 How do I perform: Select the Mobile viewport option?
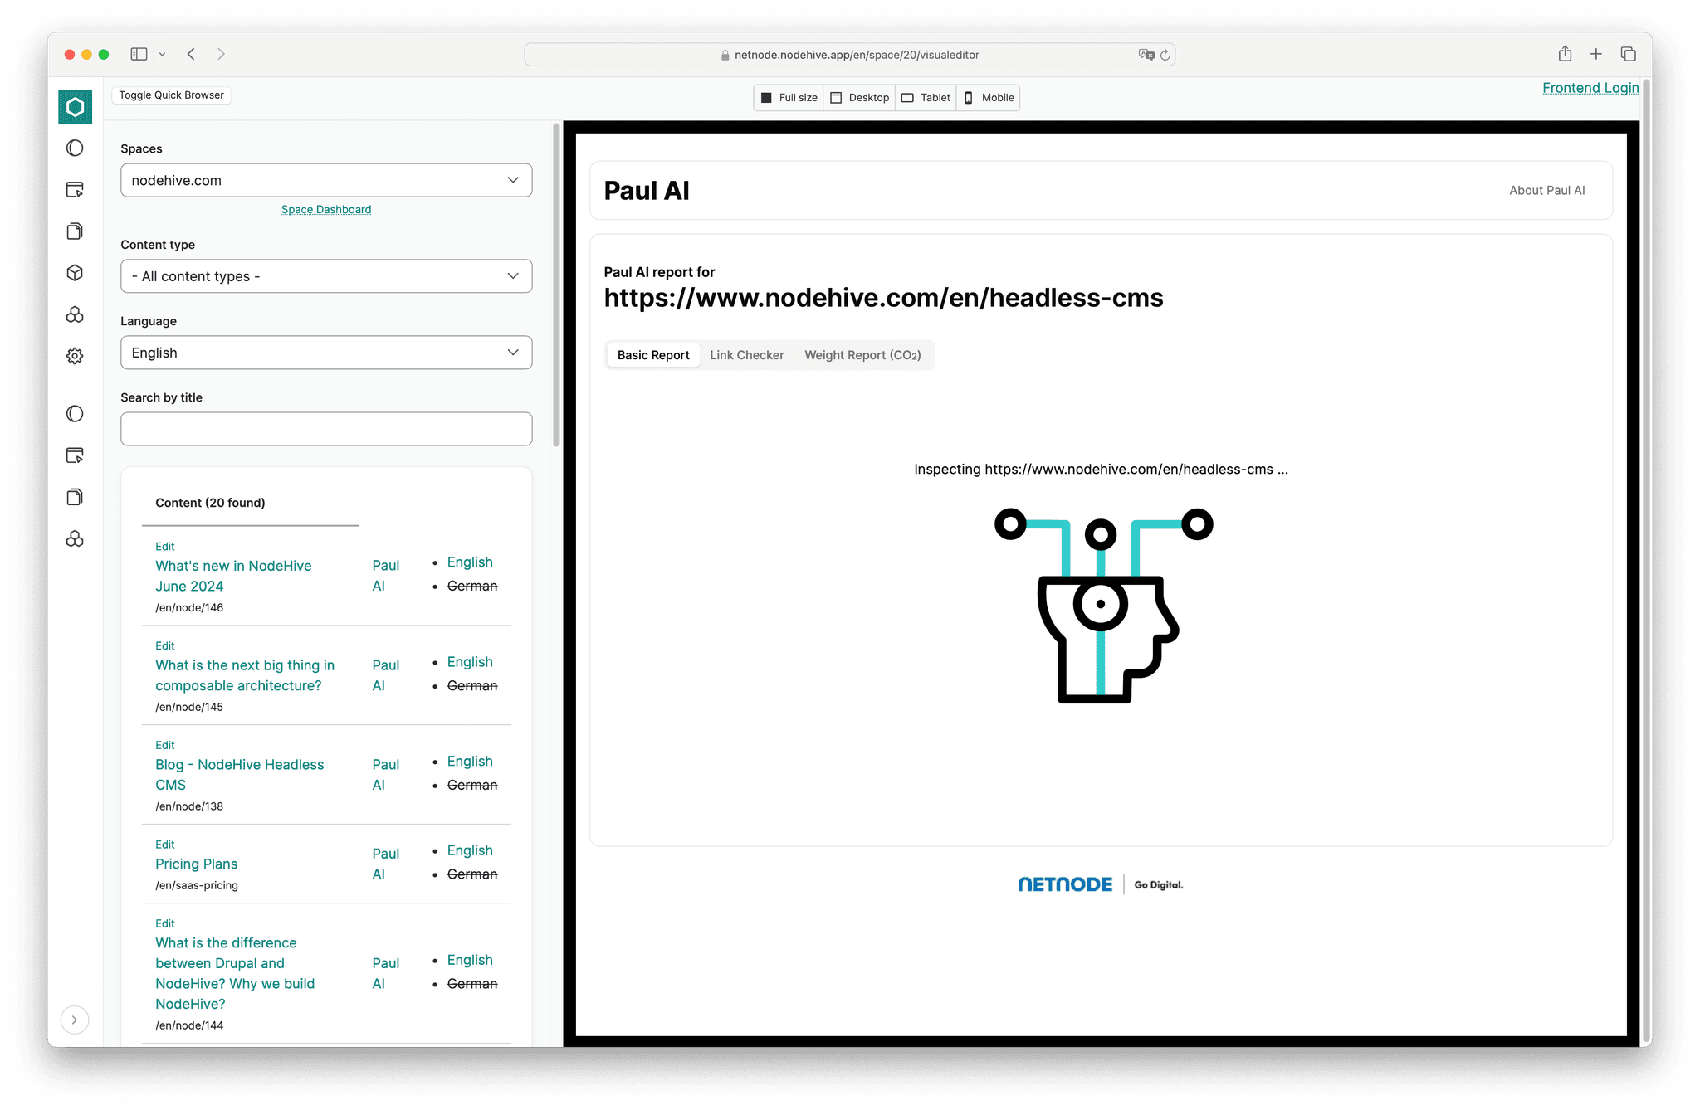pyautogui.click(x=989, y=98)
